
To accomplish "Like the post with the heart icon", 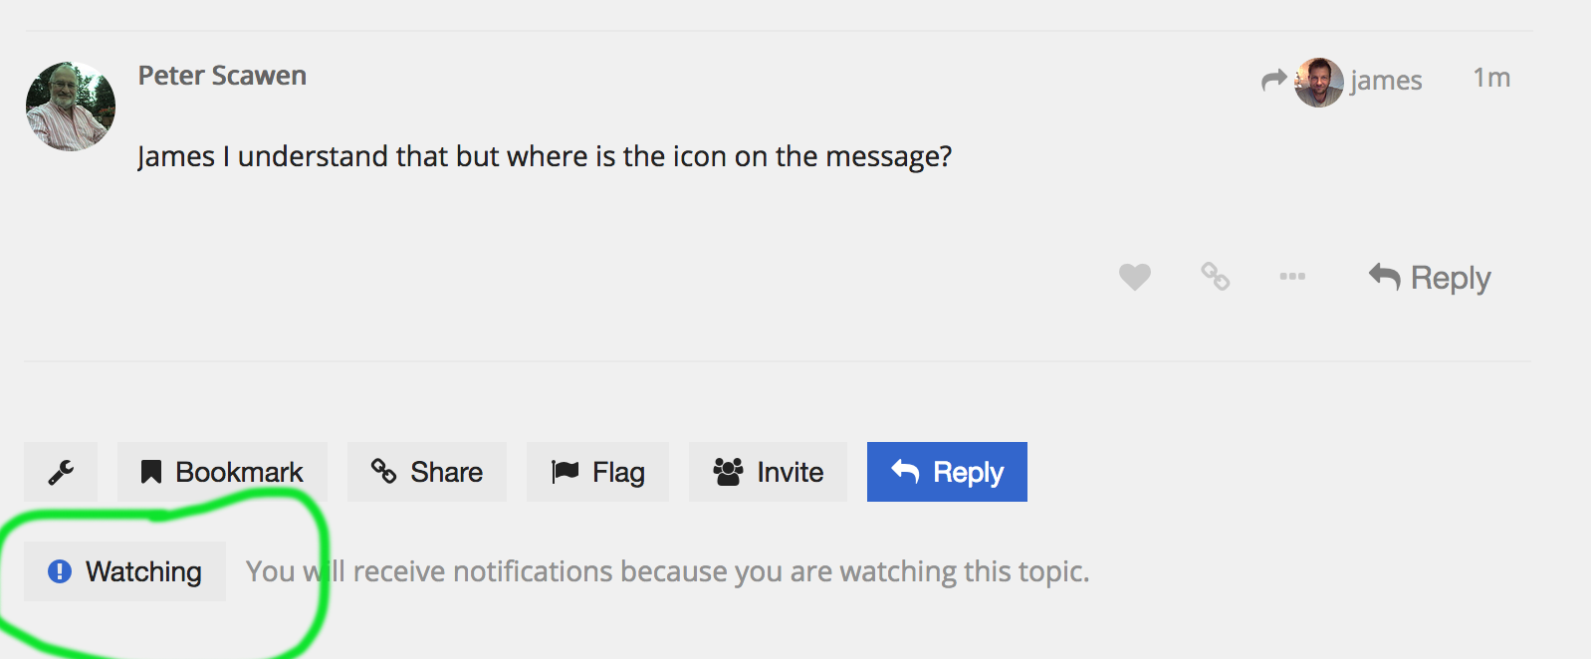I will (x=1134, y=277).
